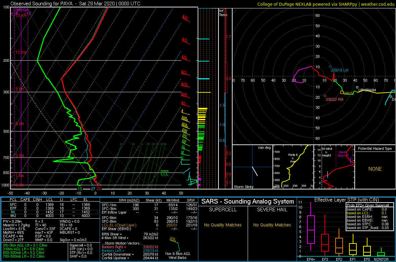Click the 'SHIP = 0.0' value
This screenshot has height=262, width=396.
tap(78, 256)
